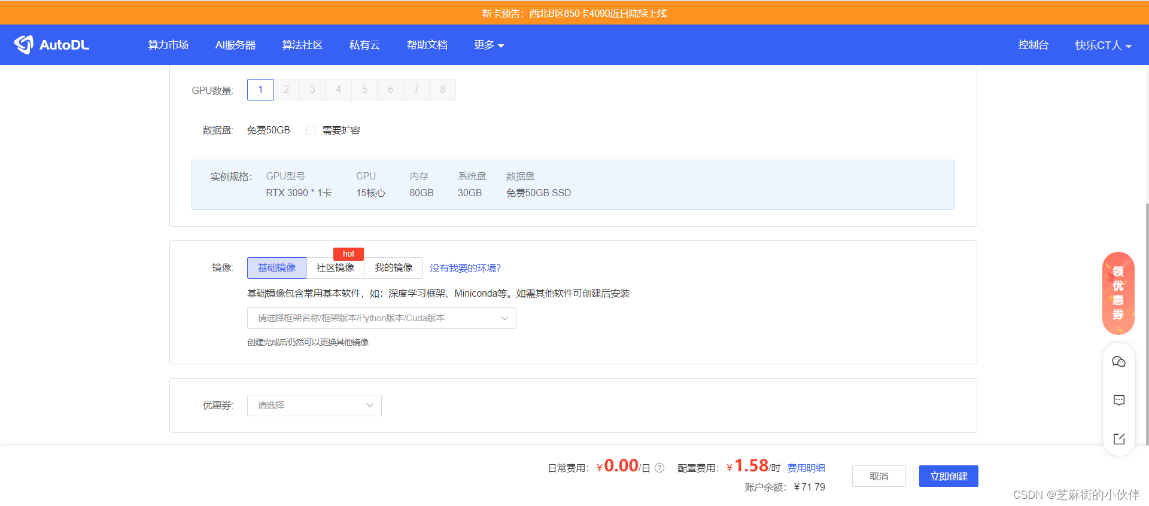
Task: Open the WeChat contact icon on right sidebar
Action: (1118, 361)
